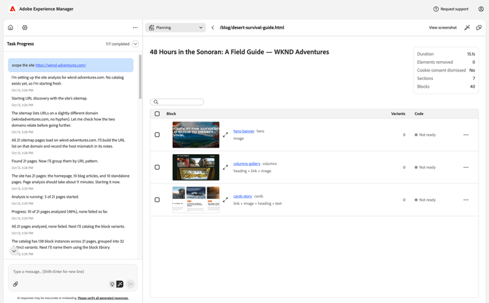The image size is (489, 303).
Task: Open the settings gear icon in left panel
Action: click(25, 27)
